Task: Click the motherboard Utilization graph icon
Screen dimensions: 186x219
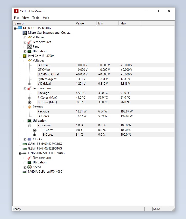Action: (x=30, y=51)
